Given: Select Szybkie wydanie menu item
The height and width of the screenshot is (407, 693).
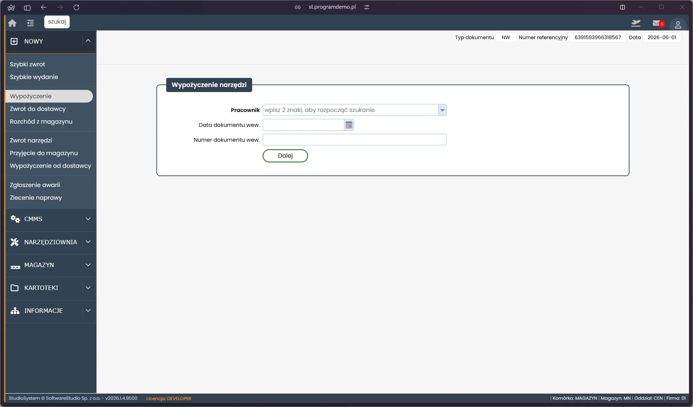Looking at the screenshot, I should (x=34, y=77).
